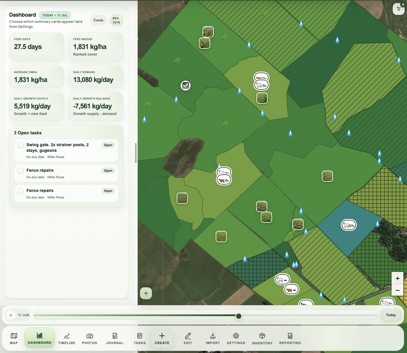Click the TODAY 17 JUL badge

(55, 15)
